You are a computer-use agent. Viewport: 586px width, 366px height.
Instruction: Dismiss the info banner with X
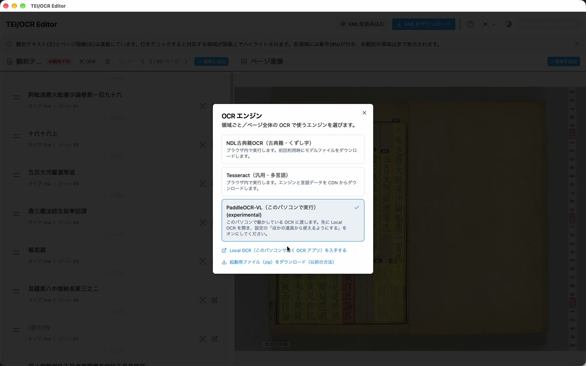[x=577, y=44]
